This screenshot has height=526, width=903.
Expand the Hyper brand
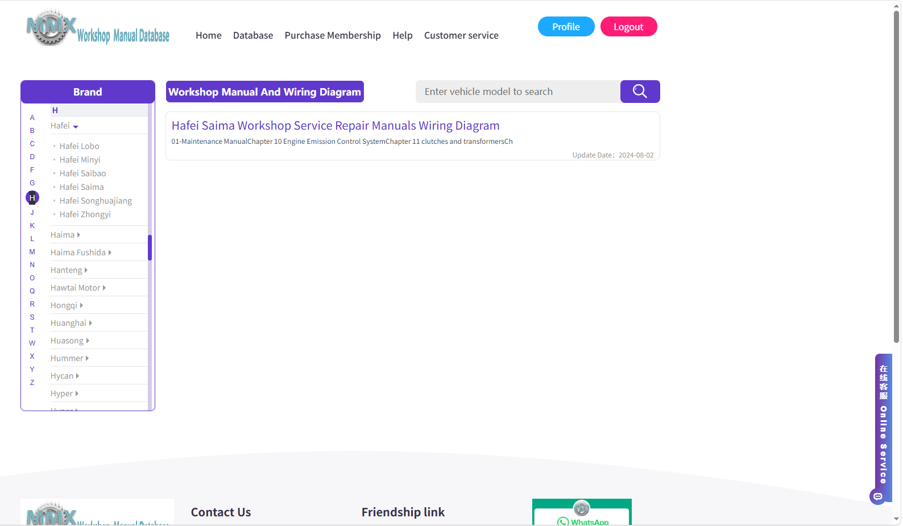[x=64, y=394]
